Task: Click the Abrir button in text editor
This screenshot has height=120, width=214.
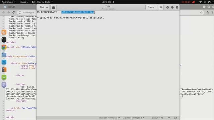Action: tap(44, 7)
